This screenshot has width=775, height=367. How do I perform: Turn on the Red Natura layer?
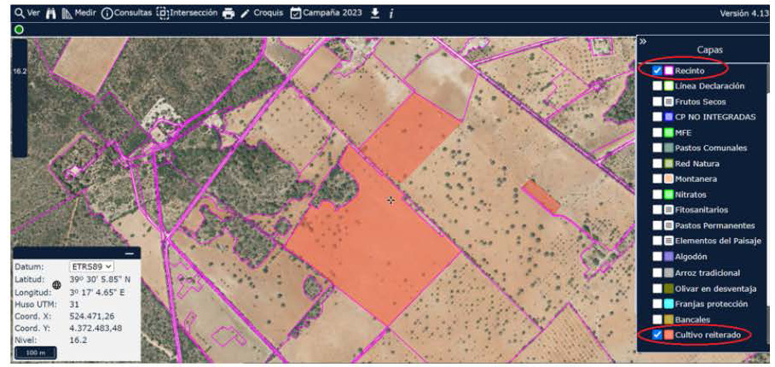coord(656,163)
